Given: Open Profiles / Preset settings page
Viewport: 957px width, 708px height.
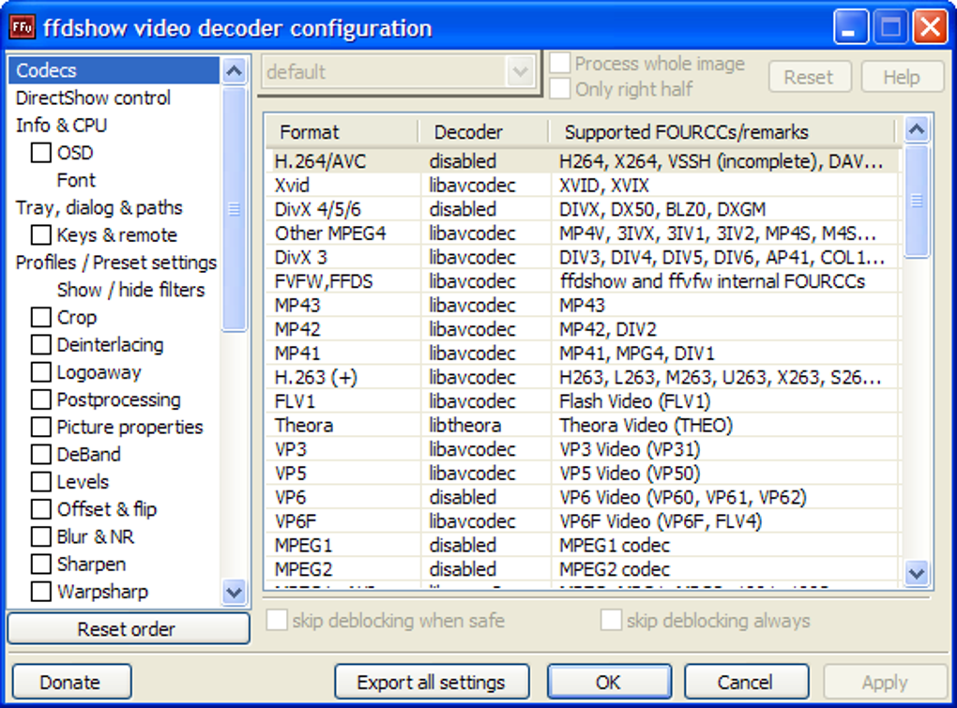Looking at the screenshot, I should coord(116,263).
